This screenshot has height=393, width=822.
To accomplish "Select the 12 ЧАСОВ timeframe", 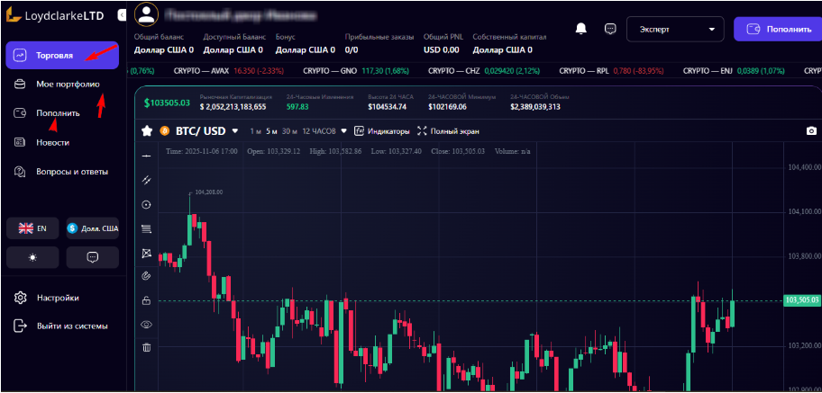I will [319, 131].
